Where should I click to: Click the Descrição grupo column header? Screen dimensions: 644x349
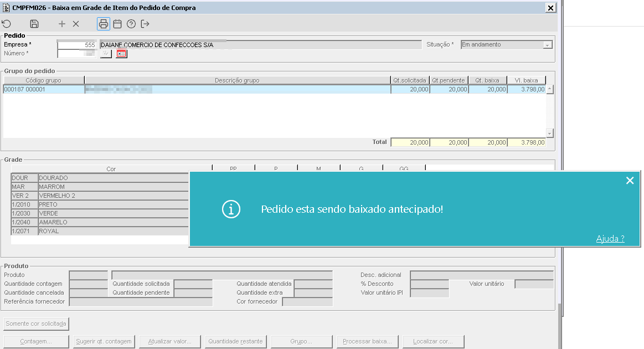click(238, 80)
